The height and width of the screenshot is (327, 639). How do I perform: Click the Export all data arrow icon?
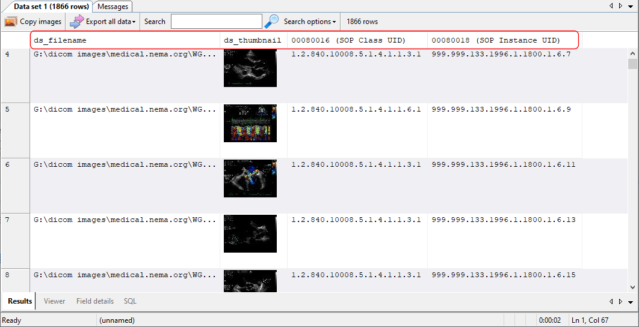(x=76, y=22)
